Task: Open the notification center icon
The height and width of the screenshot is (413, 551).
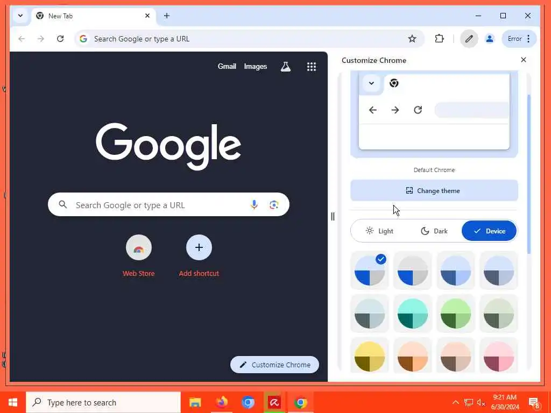Action: (534, 403)
